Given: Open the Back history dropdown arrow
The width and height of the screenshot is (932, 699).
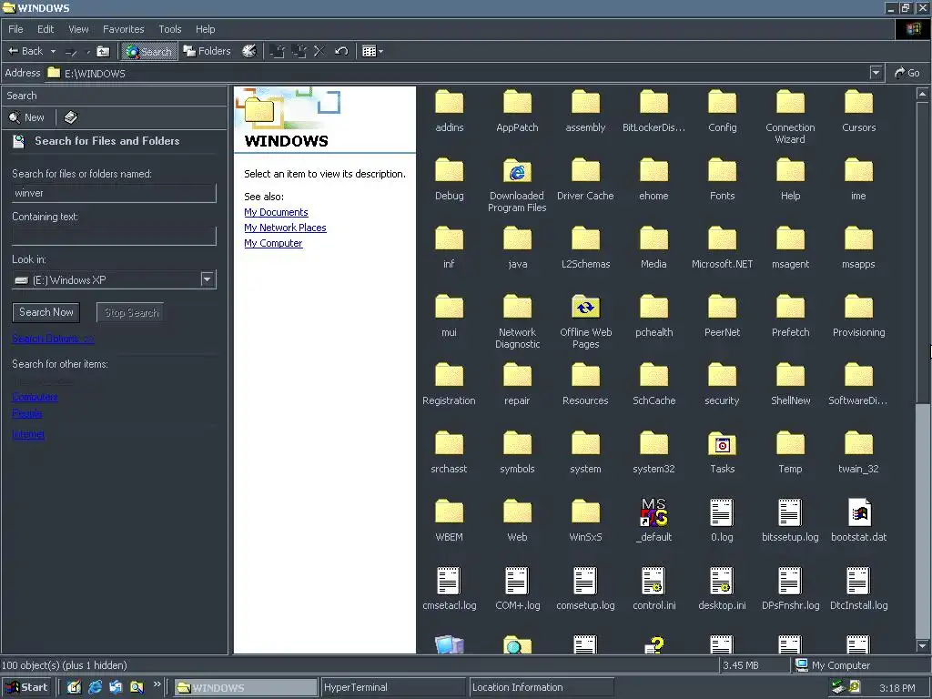Looking at the screenshot, I should click(x=53, y=51).
